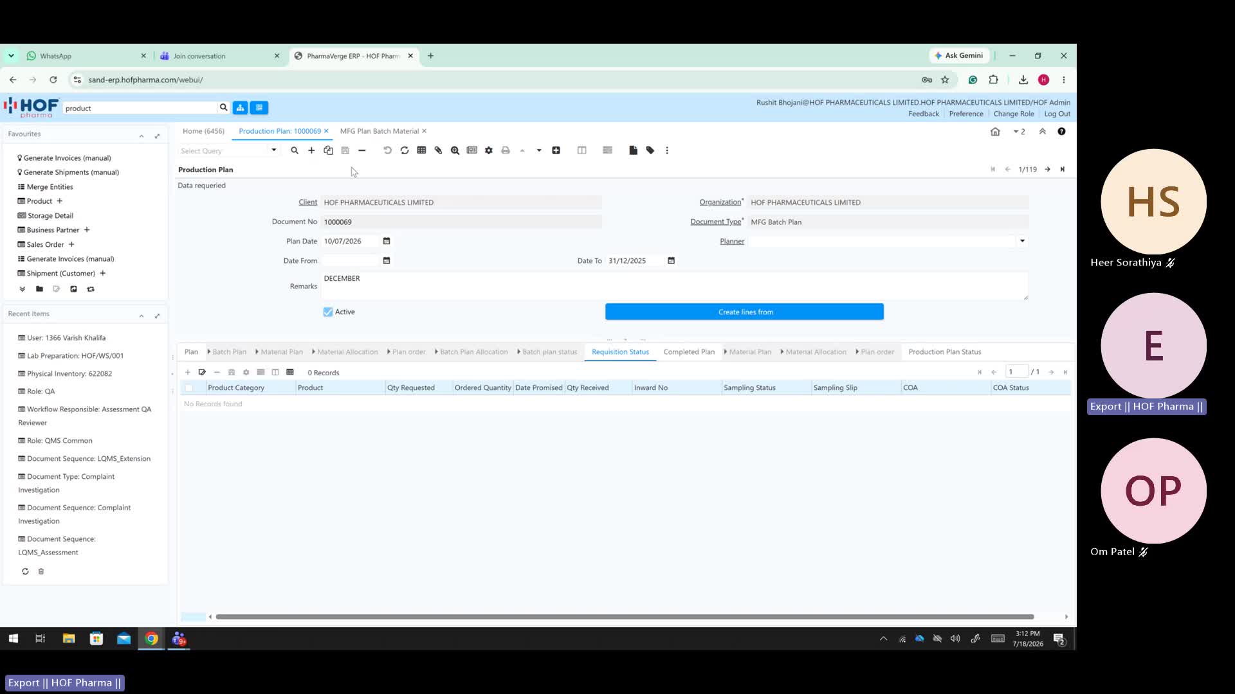Click the Zoom Across magnifier icon
Screen dimensions: 1235x694
[x=455, y=150]
